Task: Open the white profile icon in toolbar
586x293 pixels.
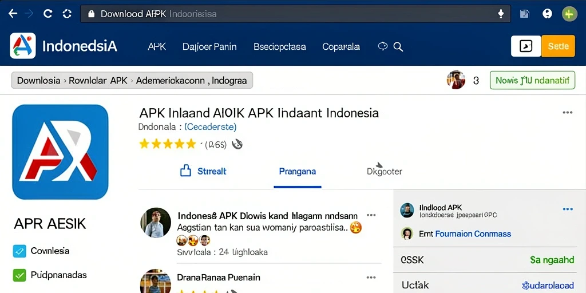Action: 547,14
